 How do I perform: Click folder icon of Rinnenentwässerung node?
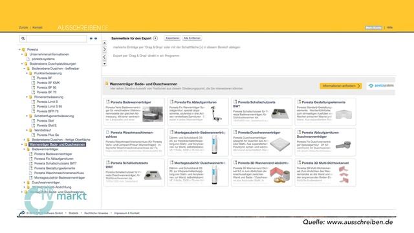point(30,97)
